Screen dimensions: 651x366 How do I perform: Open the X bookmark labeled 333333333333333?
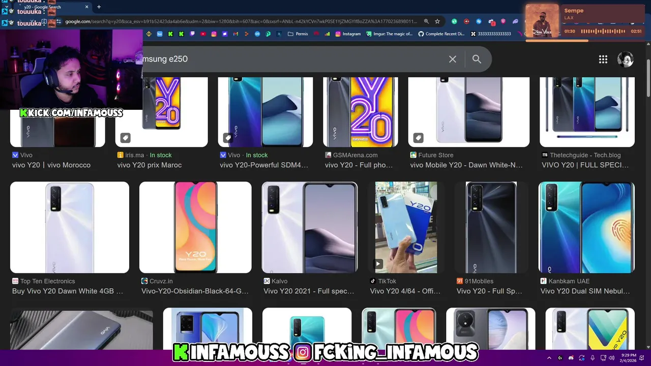tap(491, 34)
